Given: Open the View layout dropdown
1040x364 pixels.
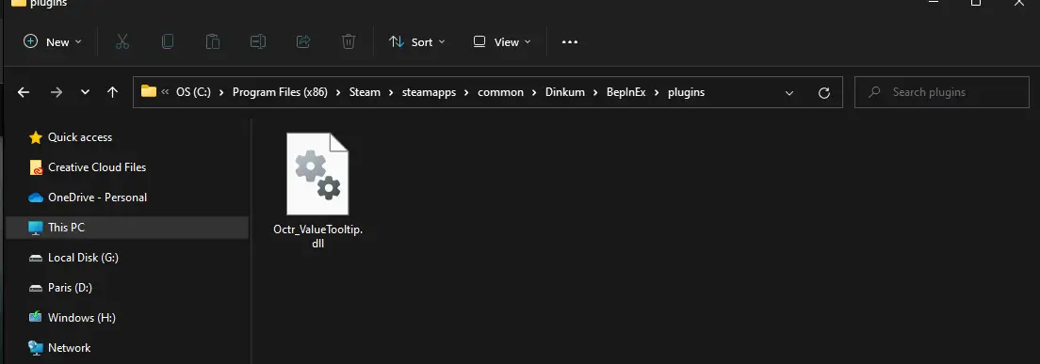Looking at the screenshot, I should point(502,41).
